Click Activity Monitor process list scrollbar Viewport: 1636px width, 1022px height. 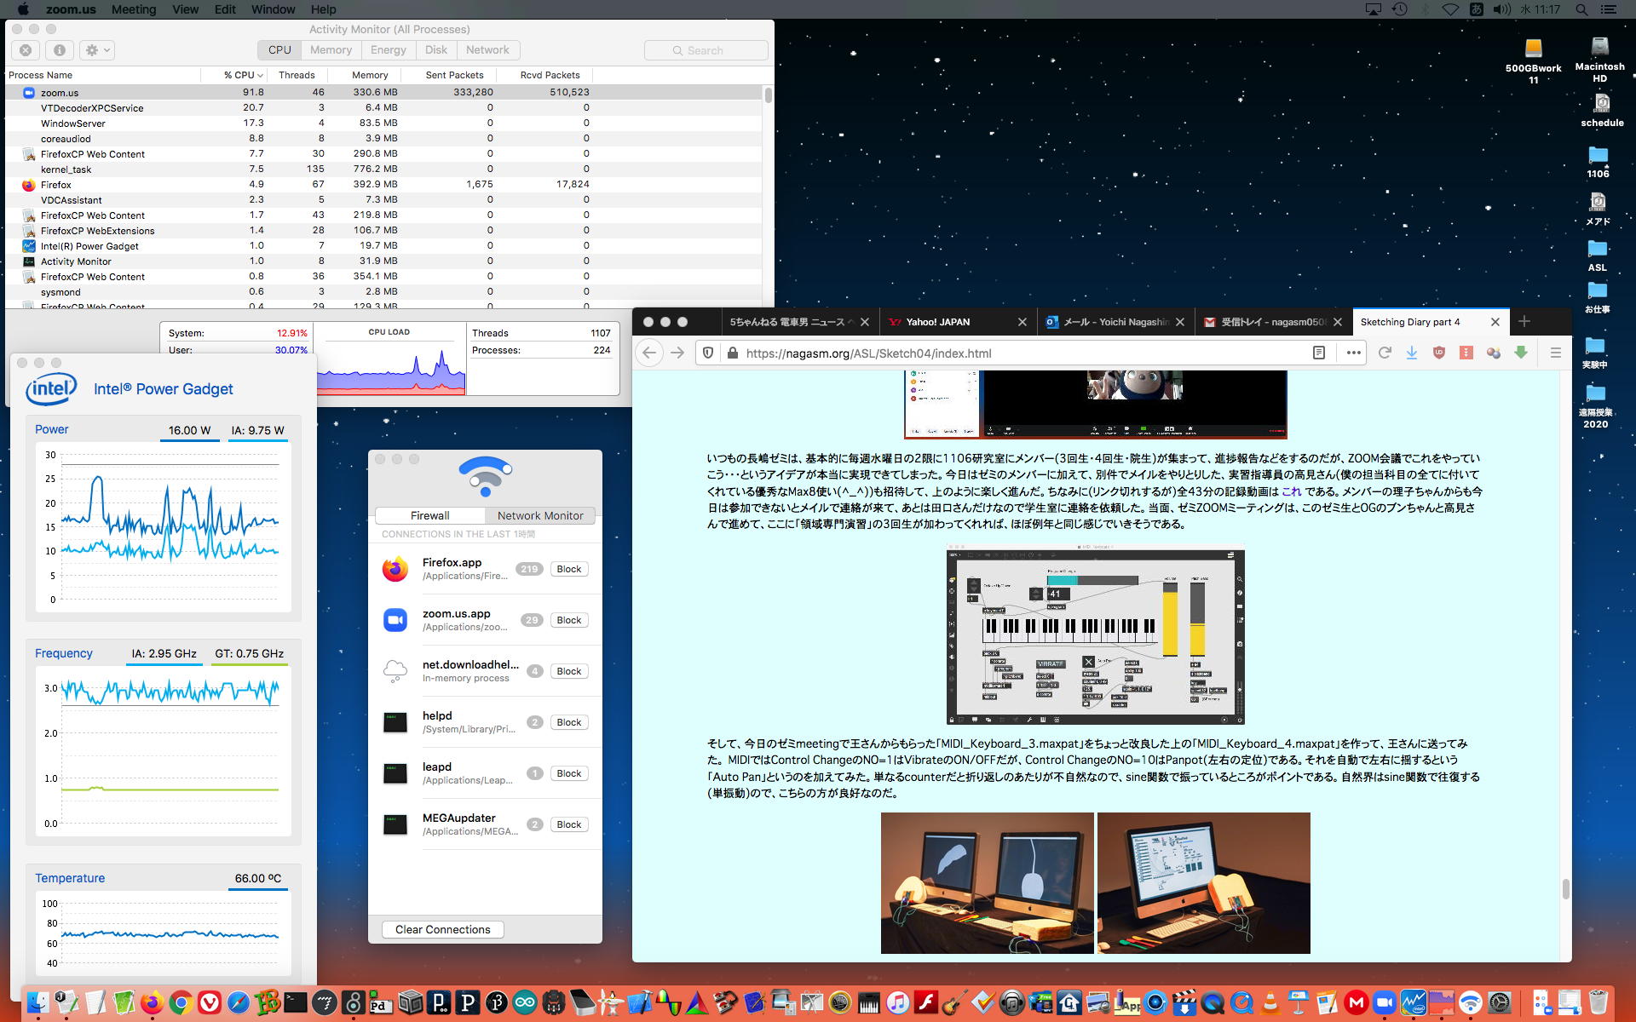(x=768, y=95)
